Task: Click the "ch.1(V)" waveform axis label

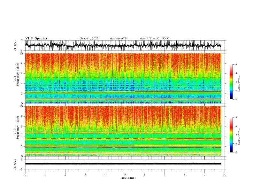Action: (15, 45)
